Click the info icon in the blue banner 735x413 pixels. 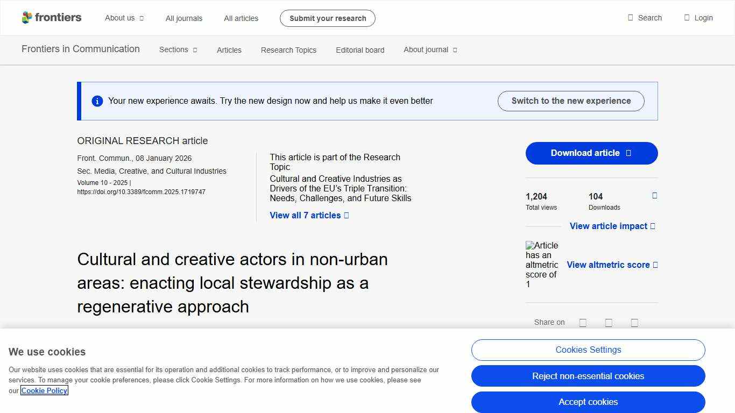point(97,101)
